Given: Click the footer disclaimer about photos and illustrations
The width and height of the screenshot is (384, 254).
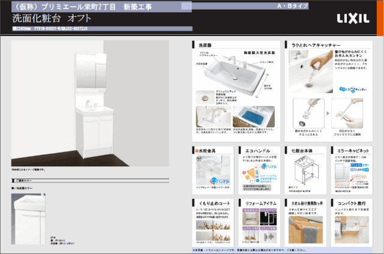Looking at the screenshot, I should tap(249, 250).
